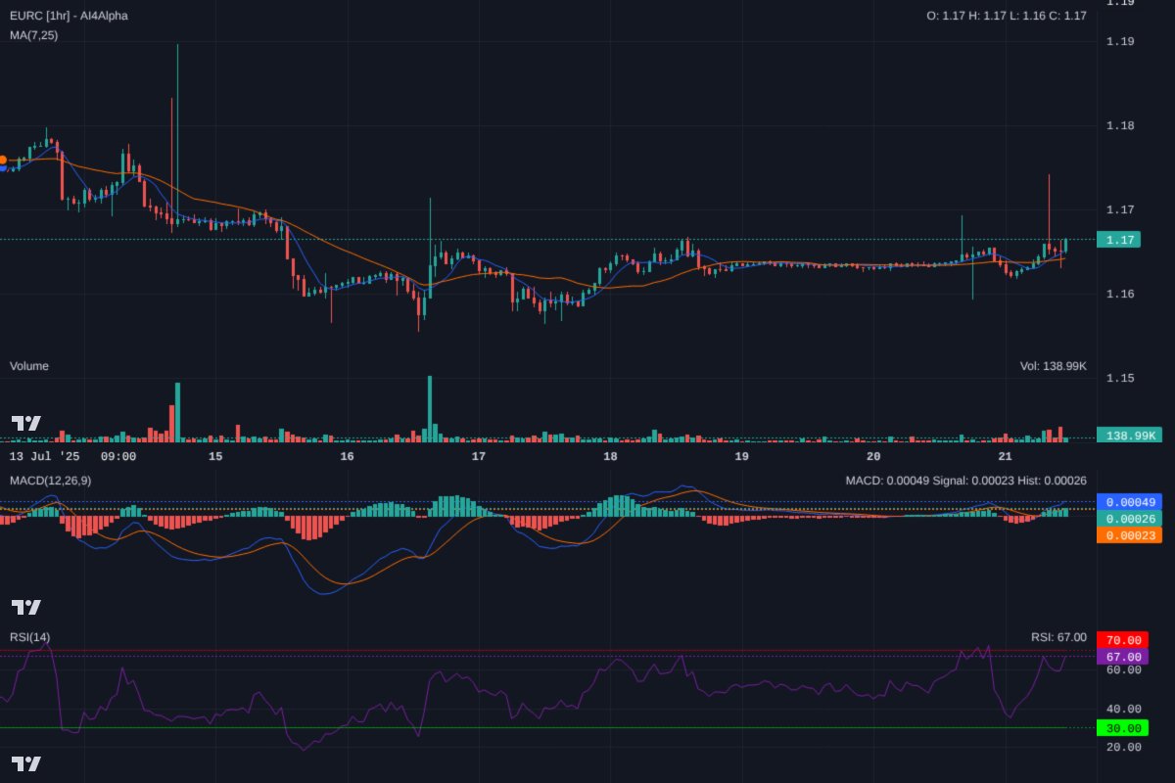Viewport: 1175px width, 783px height.
Task: Click the '16' date label on time axis
Action: point(347,456)
